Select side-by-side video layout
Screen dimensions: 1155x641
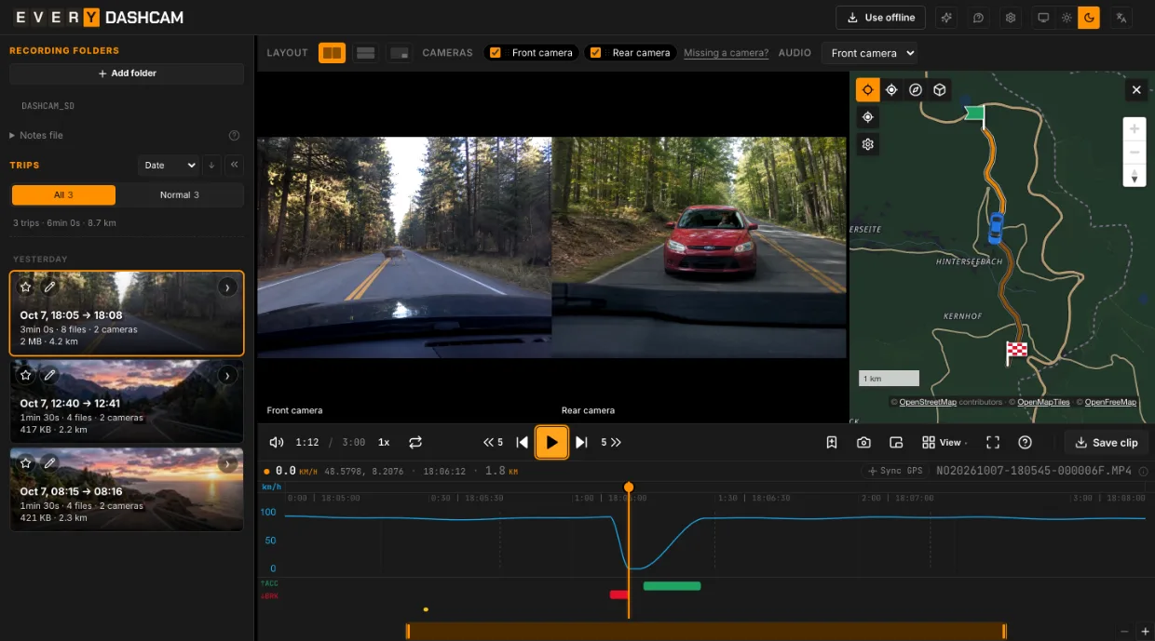point(332,53)
